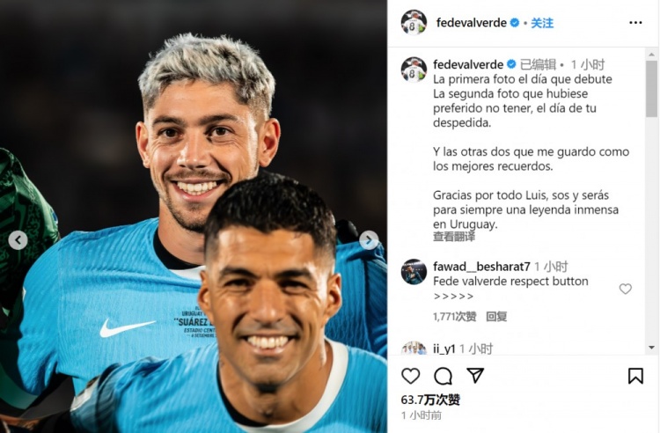The image size is (660, 433).
Task: Open the three-dot more options menu
Action: (635, 23)
